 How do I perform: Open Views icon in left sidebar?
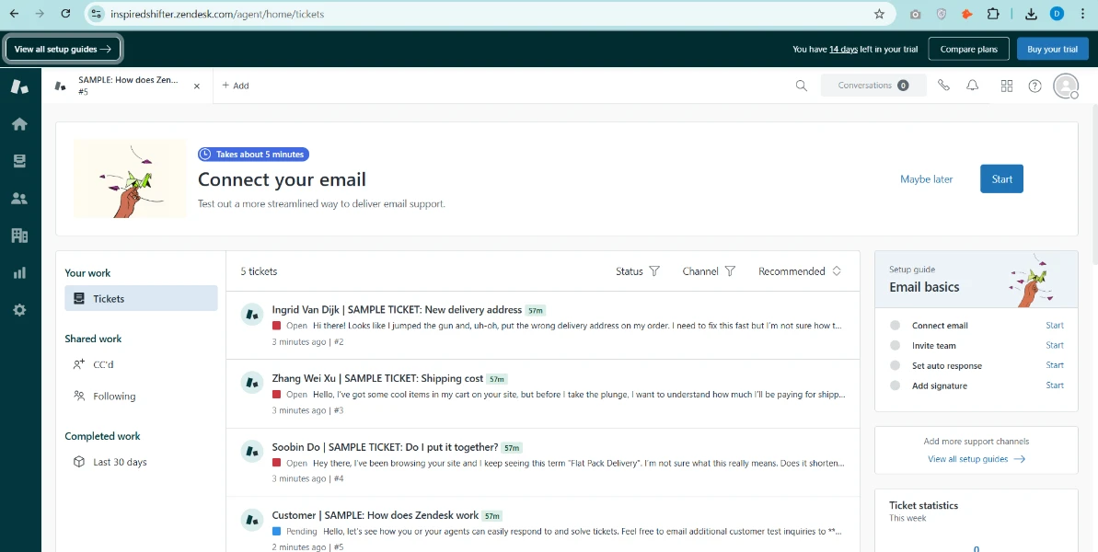pos(19,162)
